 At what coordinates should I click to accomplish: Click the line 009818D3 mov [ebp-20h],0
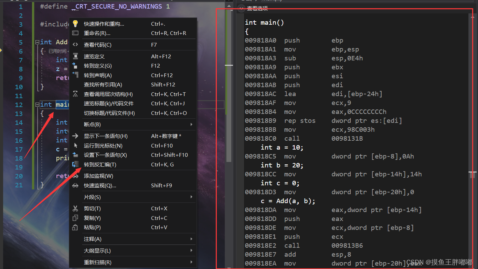[x=330, y=192]
